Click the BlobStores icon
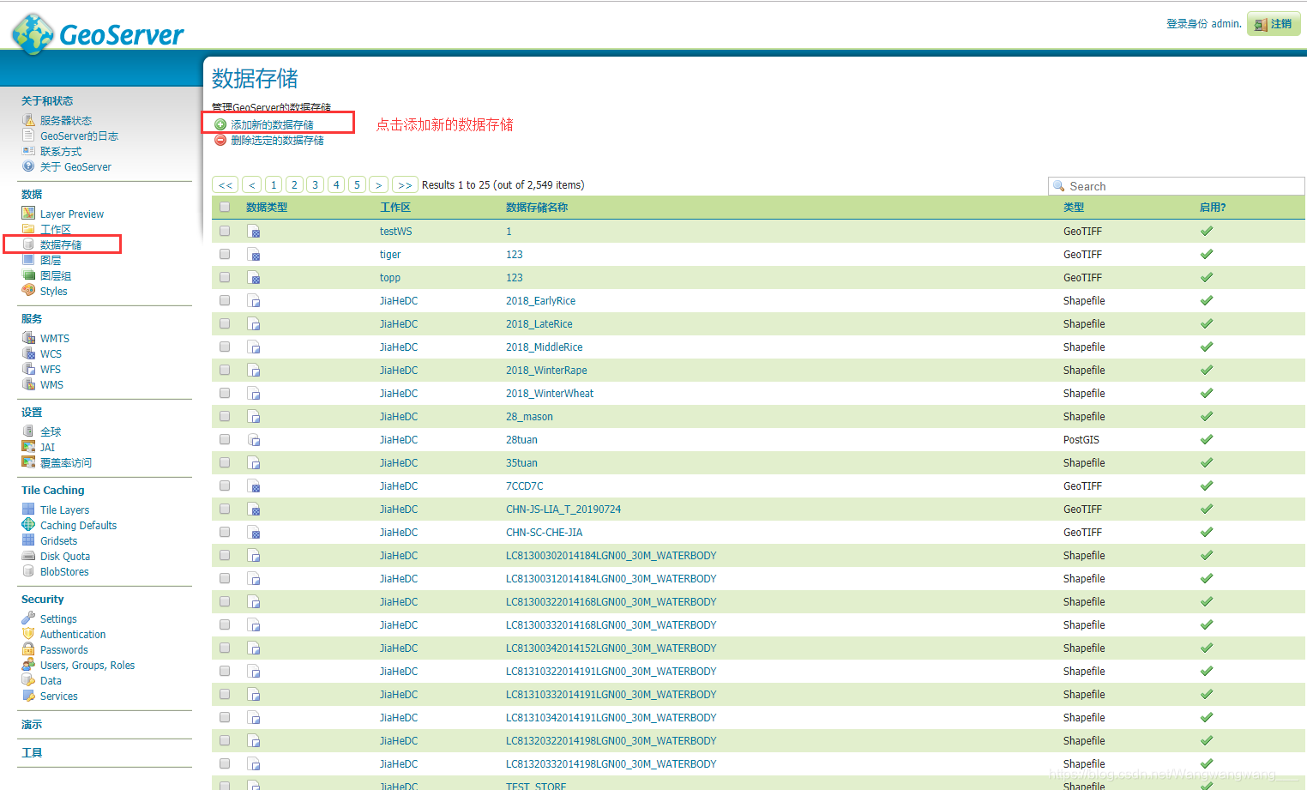1307x790 pixels. point(28,571)
